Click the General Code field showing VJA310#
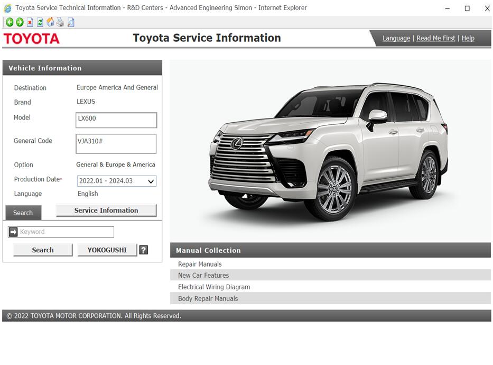493x365 pixels. (x=116, y=144)
